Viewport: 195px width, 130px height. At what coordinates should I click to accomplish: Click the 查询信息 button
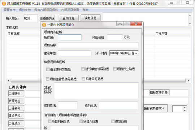(69, 18)
